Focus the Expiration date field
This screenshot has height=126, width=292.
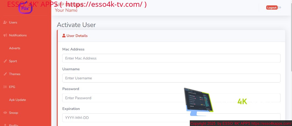(171, 118)
